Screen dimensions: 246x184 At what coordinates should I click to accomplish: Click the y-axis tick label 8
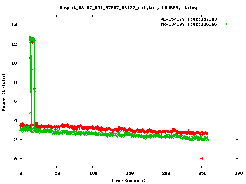(15, 82)
